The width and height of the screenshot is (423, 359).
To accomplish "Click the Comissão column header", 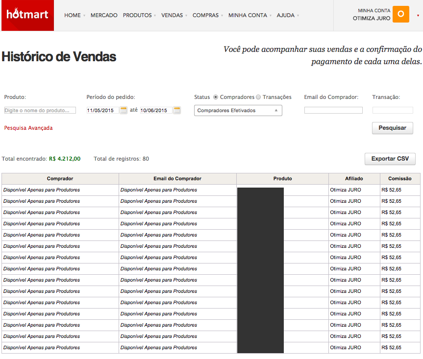I will [x=400, y=179].
